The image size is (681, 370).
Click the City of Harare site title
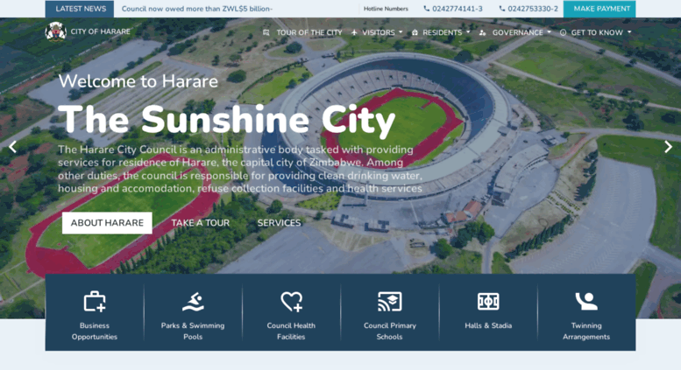100,31
